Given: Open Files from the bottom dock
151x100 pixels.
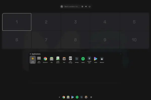Looking at the screenshot, I should coord(68,97).
